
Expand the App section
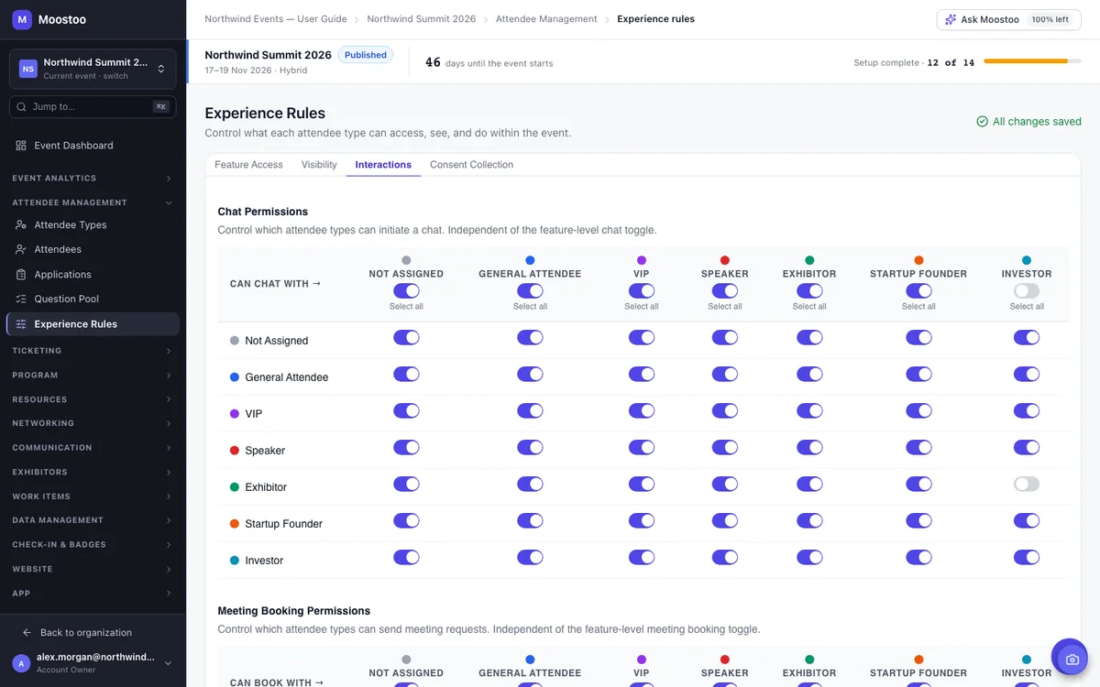click(x=93, y=594)
